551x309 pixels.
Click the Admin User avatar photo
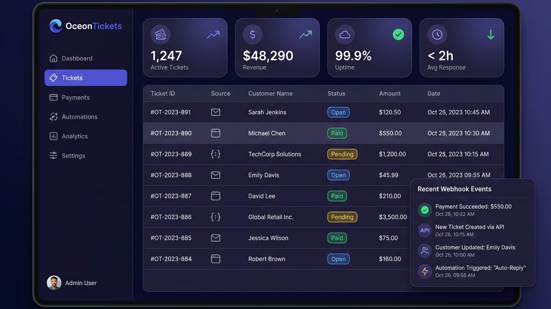coord(54,283)
